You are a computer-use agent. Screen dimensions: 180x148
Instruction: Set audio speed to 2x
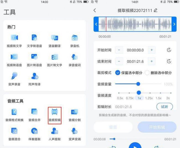tap(168, 98)
